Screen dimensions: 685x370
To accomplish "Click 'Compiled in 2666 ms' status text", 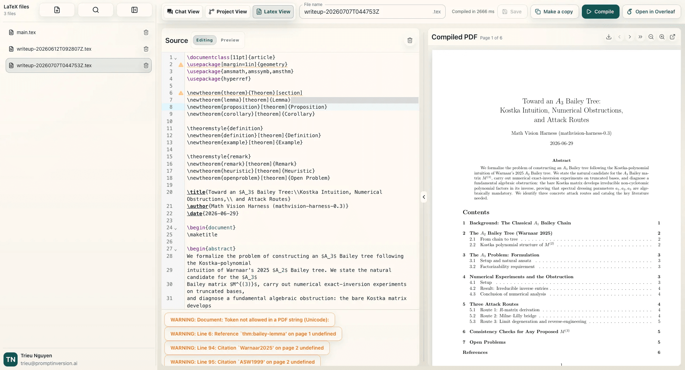I will pos(473,12).
